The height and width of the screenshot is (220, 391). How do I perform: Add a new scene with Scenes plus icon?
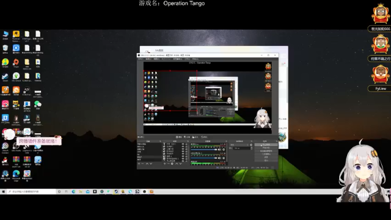pyautogui.click(x=139, y=164)
